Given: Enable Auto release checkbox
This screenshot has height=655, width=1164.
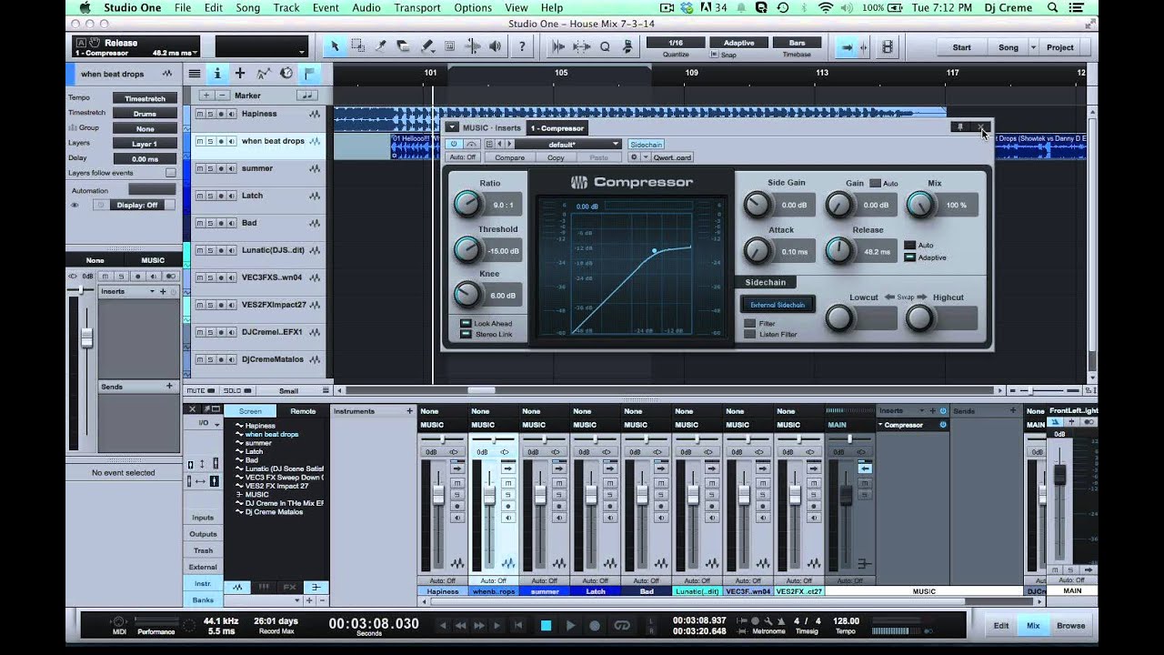Looking at the screenshot, I should click(909, 246).
